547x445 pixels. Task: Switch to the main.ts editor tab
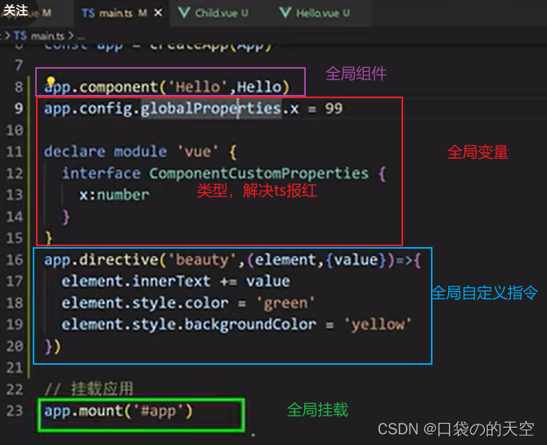coord(121,13)
